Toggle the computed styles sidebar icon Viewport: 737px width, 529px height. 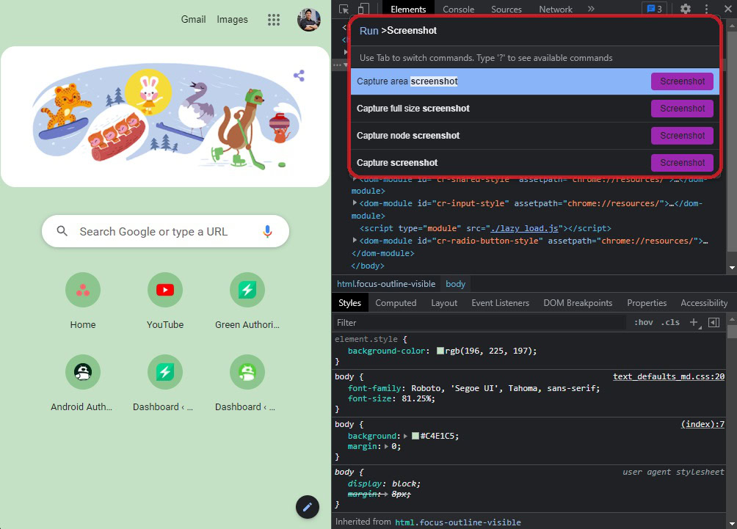[714, 322]
